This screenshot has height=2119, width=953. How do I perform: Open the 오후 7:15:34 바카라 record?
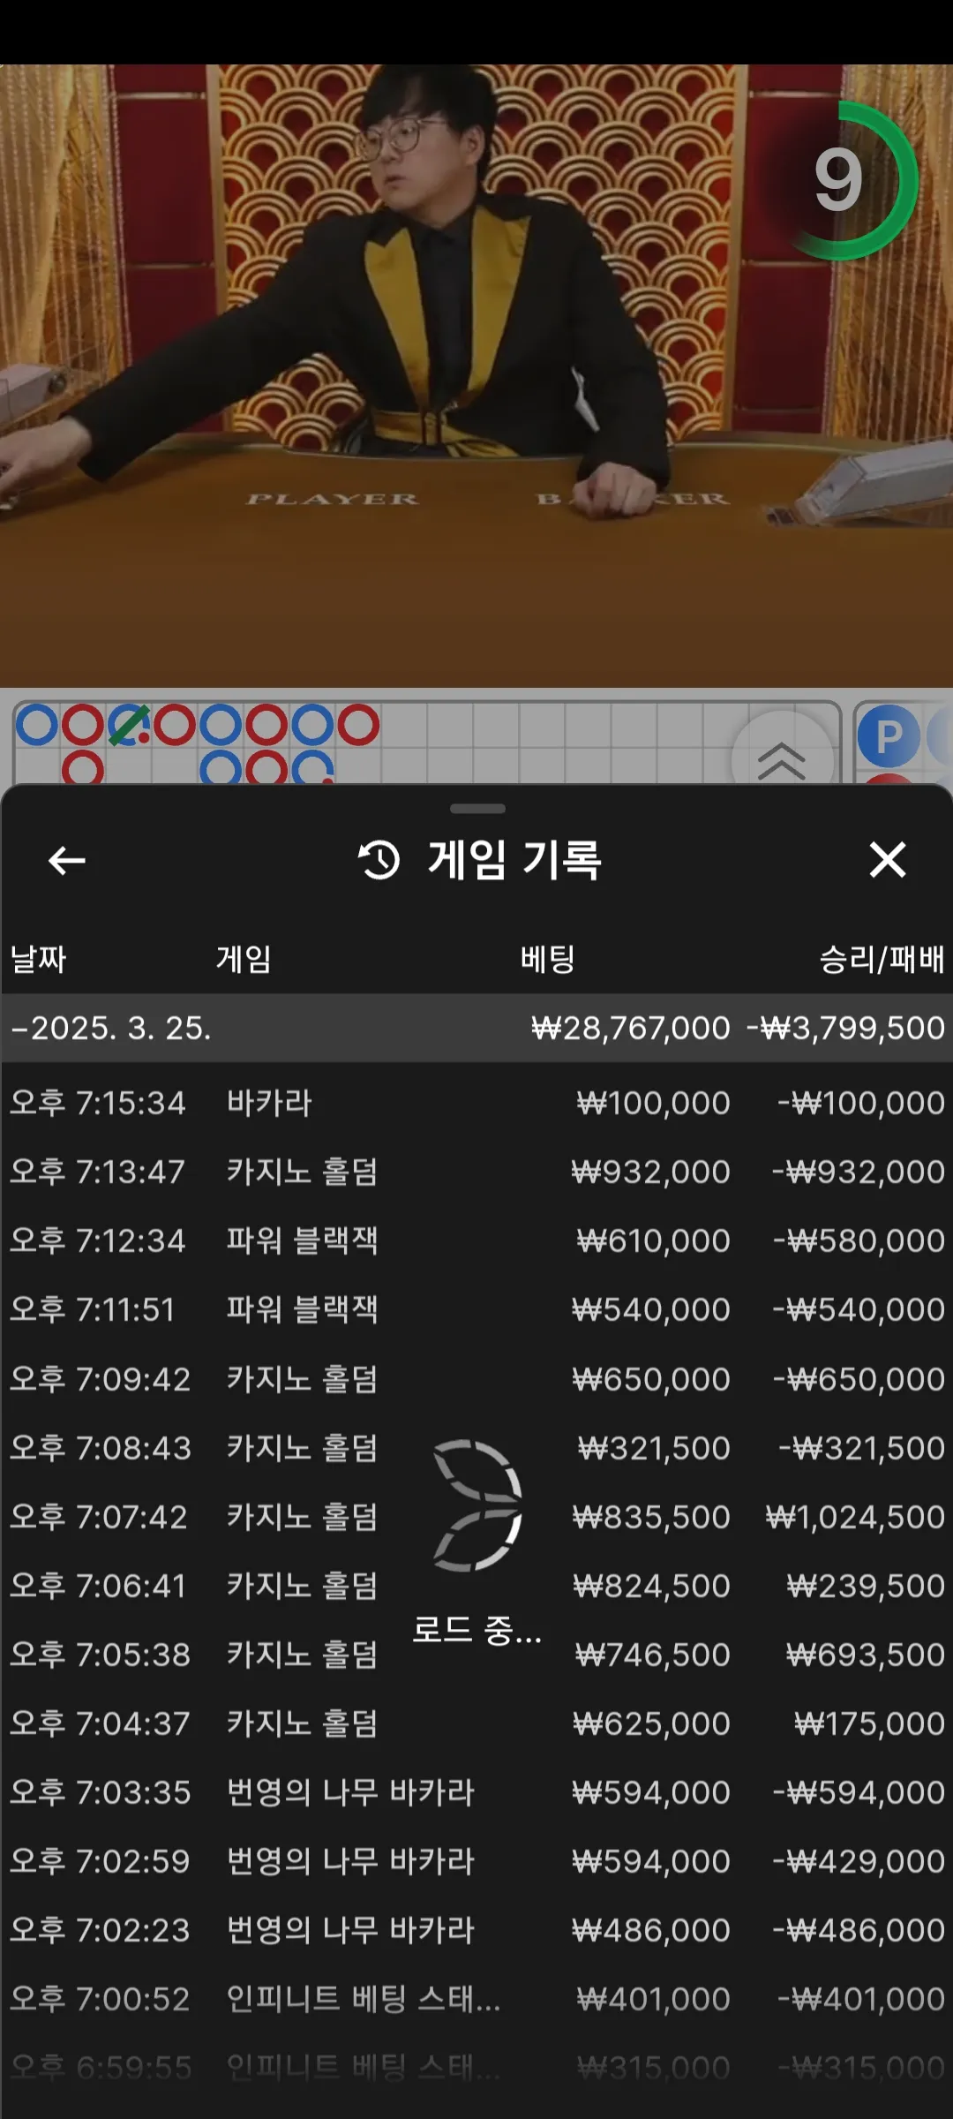476,1103
